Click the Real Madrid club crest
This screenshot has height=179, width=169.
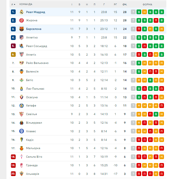click(x=22, y=12)
